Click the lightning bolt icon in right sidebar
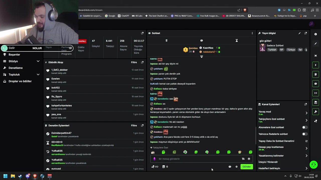 pos(316,65)
